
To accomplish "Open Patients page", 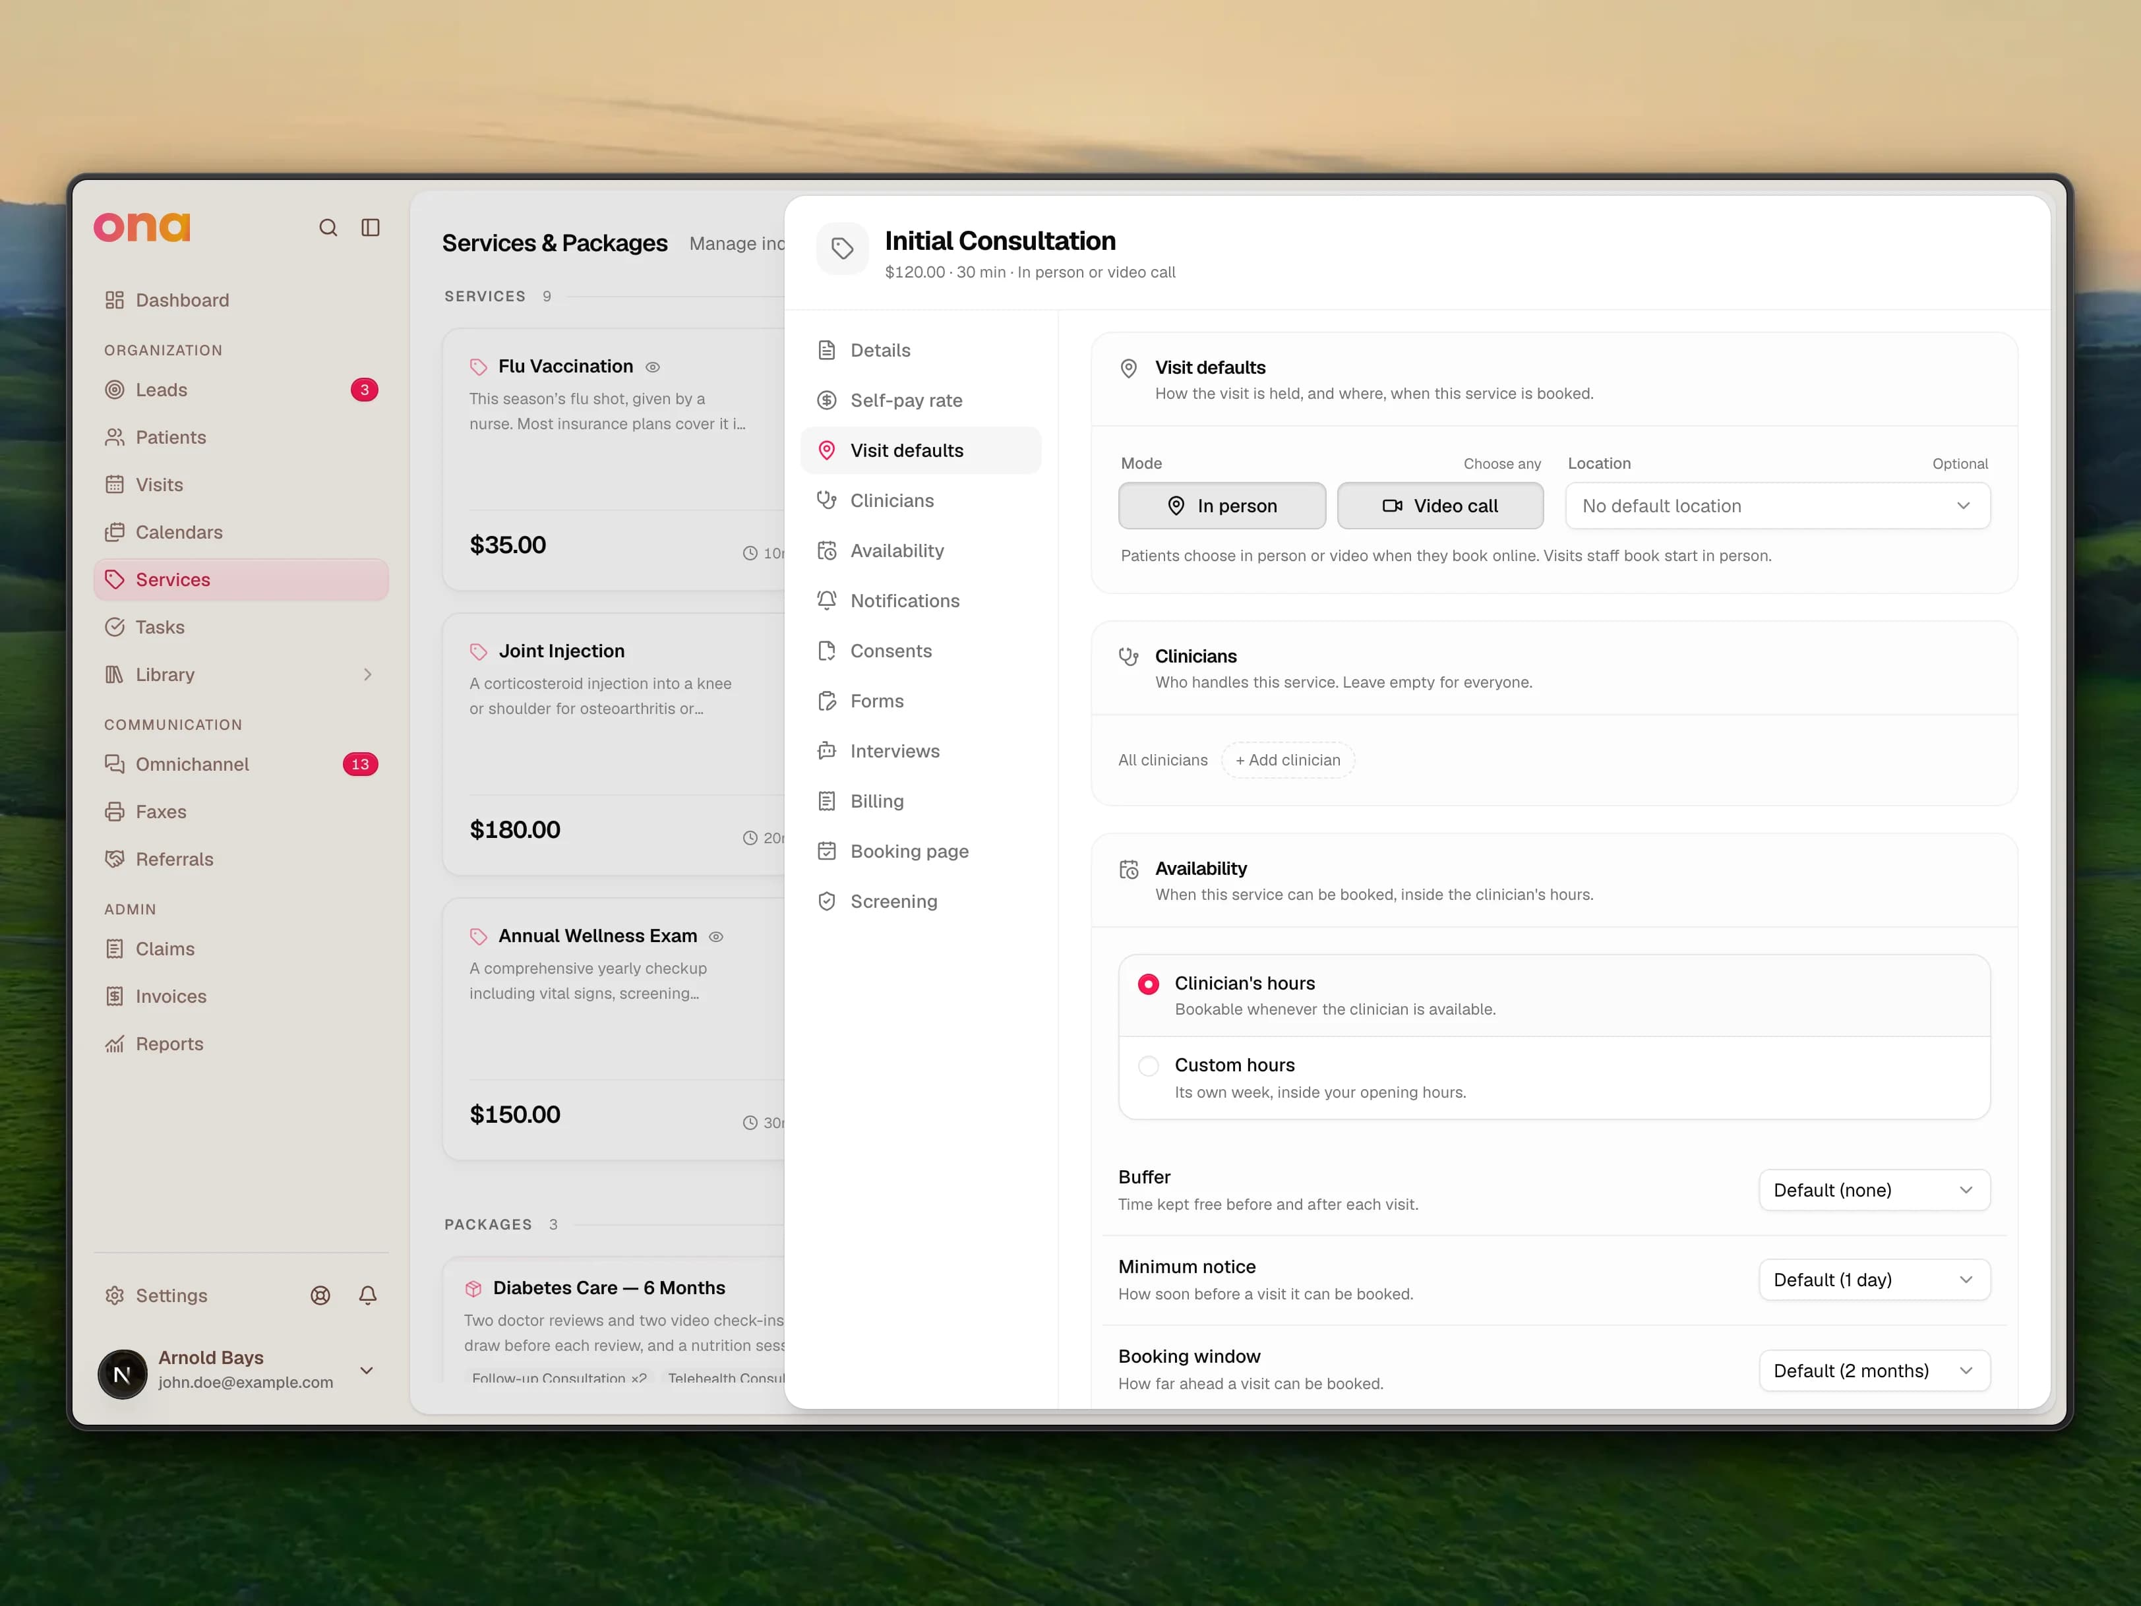I will (x=241, y=437).
